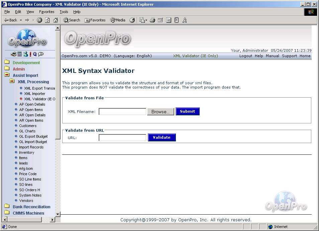Expand the Developement folder in the sidebar
This screenshot has width=319, height=231.
pyautogui.click(x=7, y=63)
